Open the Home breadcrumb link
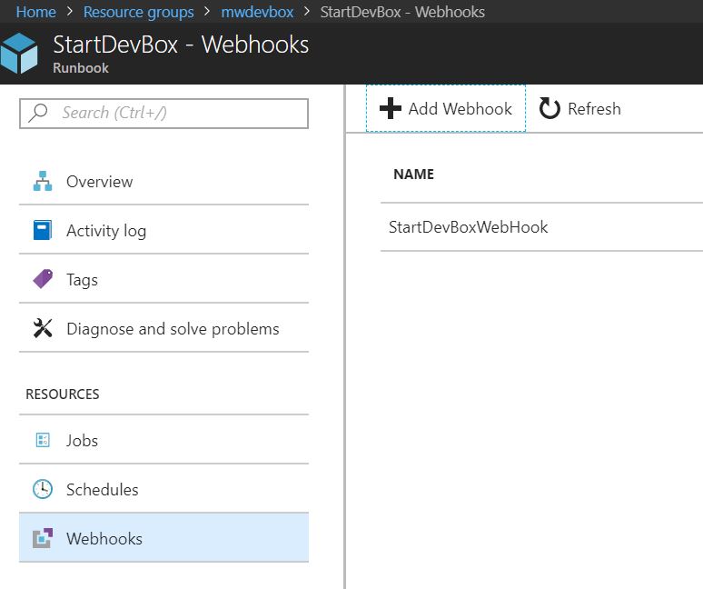The width and height of the screenshot is (703, 589). click(35, 12)
